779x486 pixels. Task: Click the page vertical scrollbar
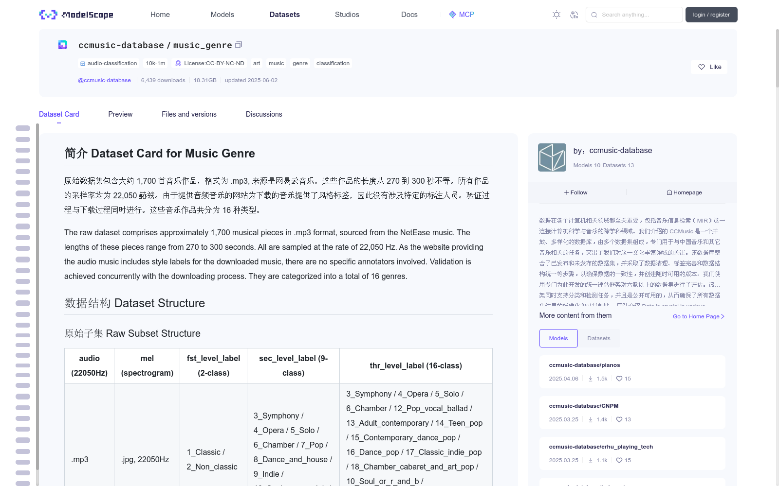777,58
